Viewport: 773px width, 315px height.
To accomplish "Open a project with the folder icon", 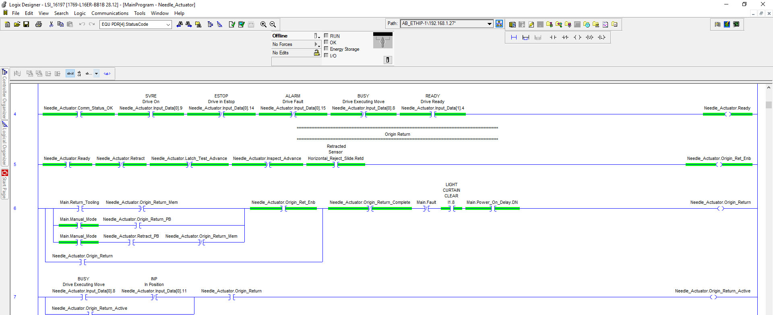I will [17, 24].
